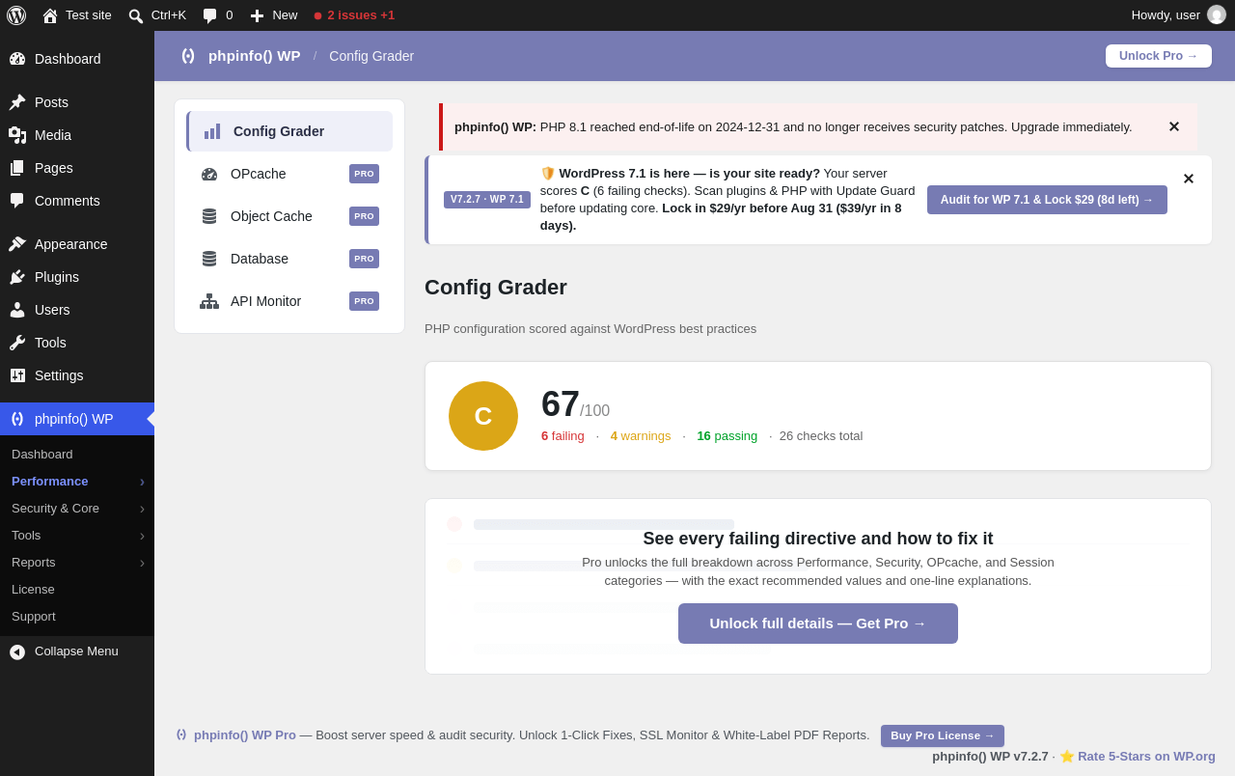
Task: Click the Tools wrench icon
Action: coord(17,343)
